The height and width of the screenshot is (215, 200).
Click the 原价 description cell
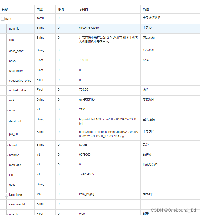coord(146,90)
